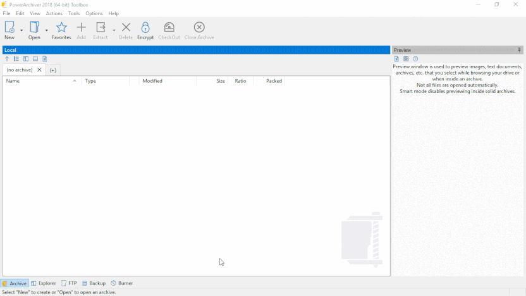Switch to FTP mode button
Screen dimensions: 526x296
69,283
